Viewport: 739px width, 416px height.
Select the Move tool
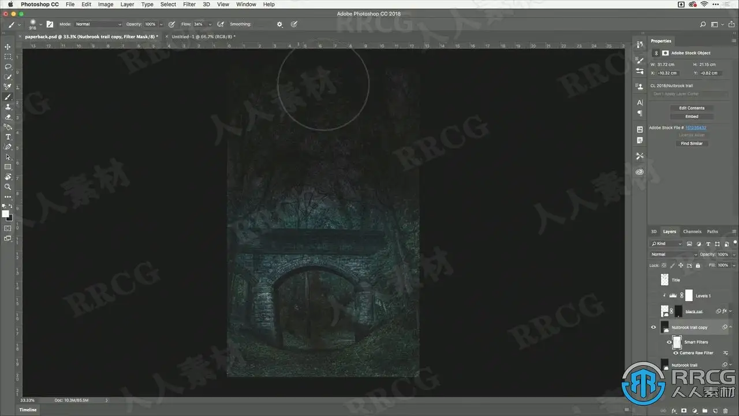tap(8, 47)
